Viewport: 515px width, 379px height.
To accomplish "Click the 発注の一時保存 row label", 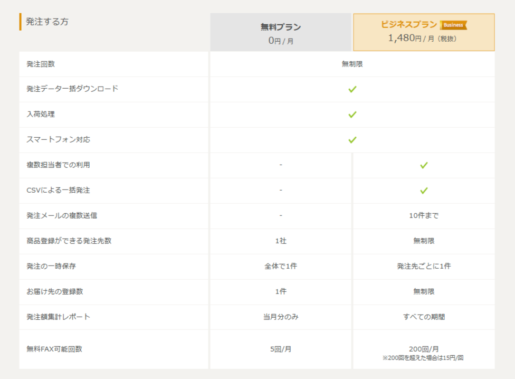I will point(51,266).
